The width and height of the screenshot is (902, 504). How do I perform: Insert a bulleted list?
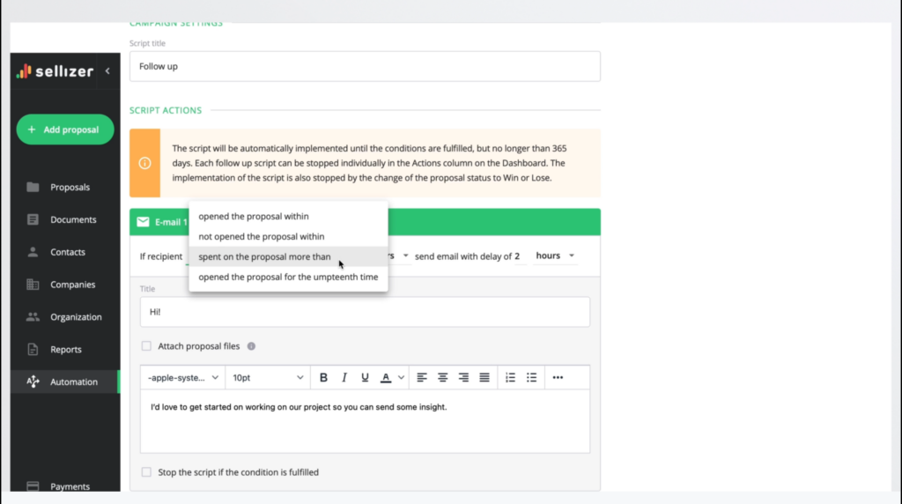click(x=531, y=377)
